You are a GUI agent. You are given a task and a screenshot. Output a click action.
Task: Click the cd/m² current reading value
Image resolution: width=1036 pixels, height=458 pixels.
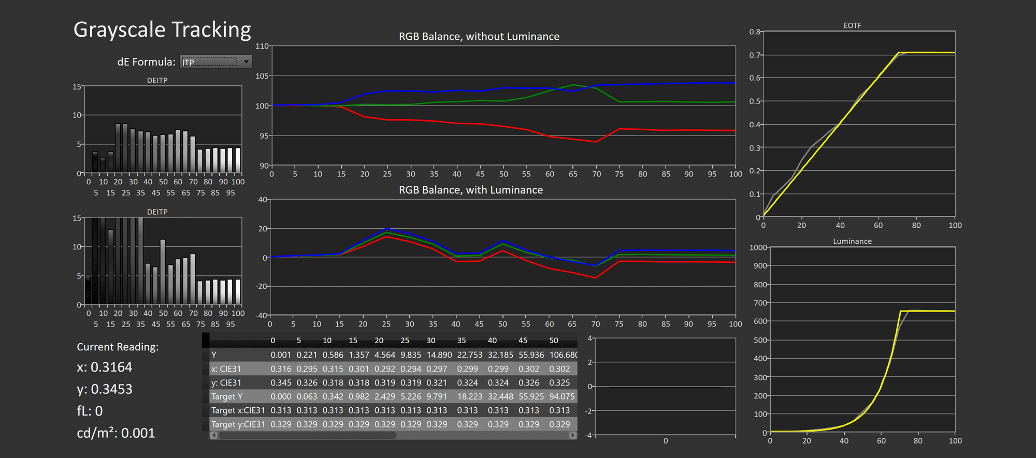[116, 433]
